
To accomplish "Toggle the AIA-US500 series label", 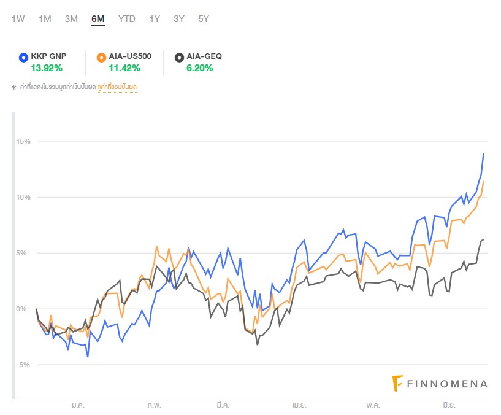I will click(130, 56).
